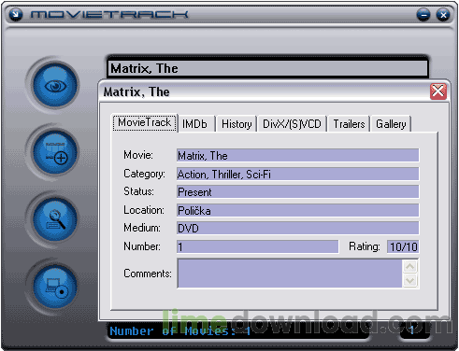Viewport: 459px width, 351px height.
Task: Click the Matrix, The dialog title text
Action: (136, 92)
